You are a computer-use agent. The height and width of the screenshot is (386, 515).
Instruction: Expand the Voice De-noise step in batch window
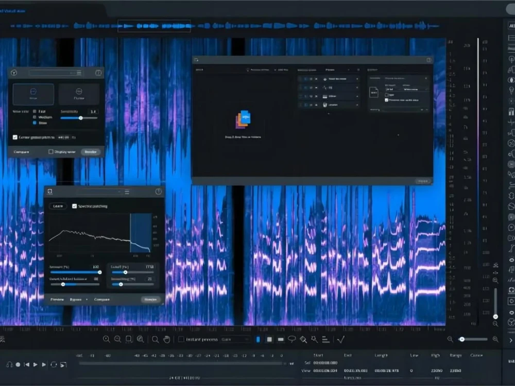[x=357, y=79]
